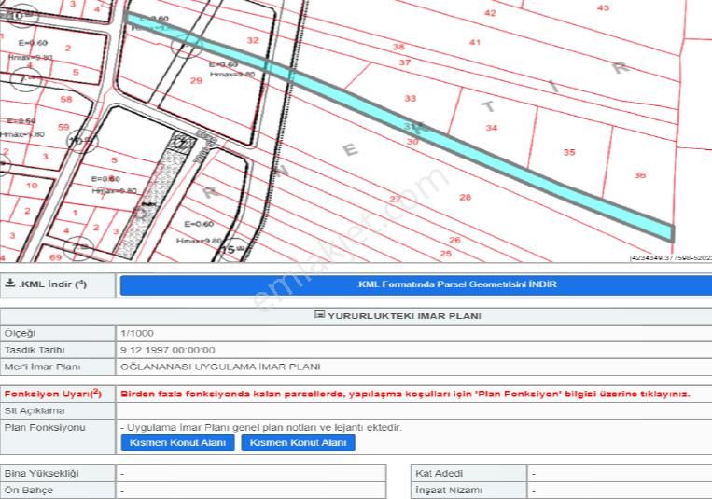Click parcel 32 on the map

pyautogui.click(x=253, y=40)
